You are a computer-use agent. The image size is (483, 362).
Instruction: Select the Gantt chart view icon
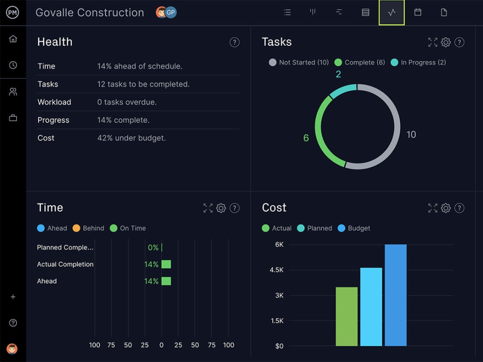339,13
